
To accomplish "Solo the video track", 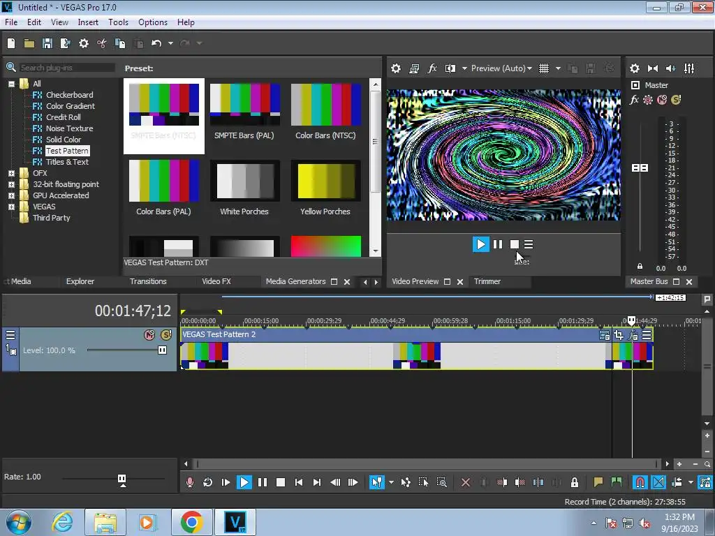I will click(x=166, y=335).
